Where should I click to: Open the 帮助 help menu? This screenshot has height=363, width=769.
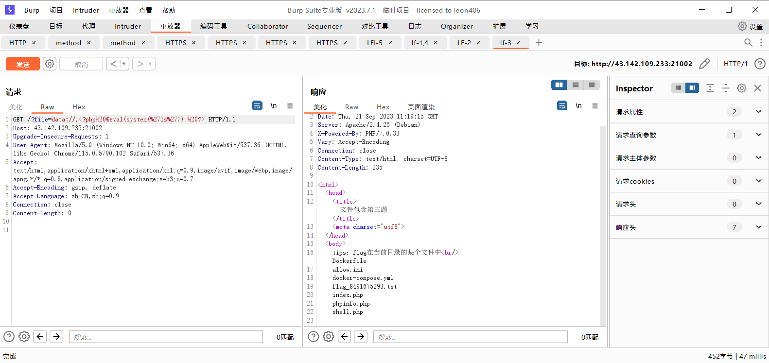[169, 10]
